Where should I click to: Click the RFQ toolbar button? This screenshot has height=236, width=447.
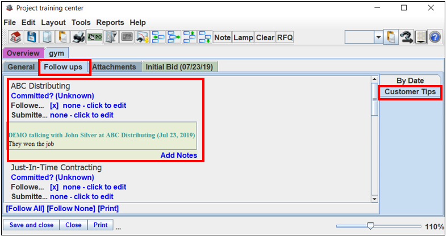(x=285, y=37)
